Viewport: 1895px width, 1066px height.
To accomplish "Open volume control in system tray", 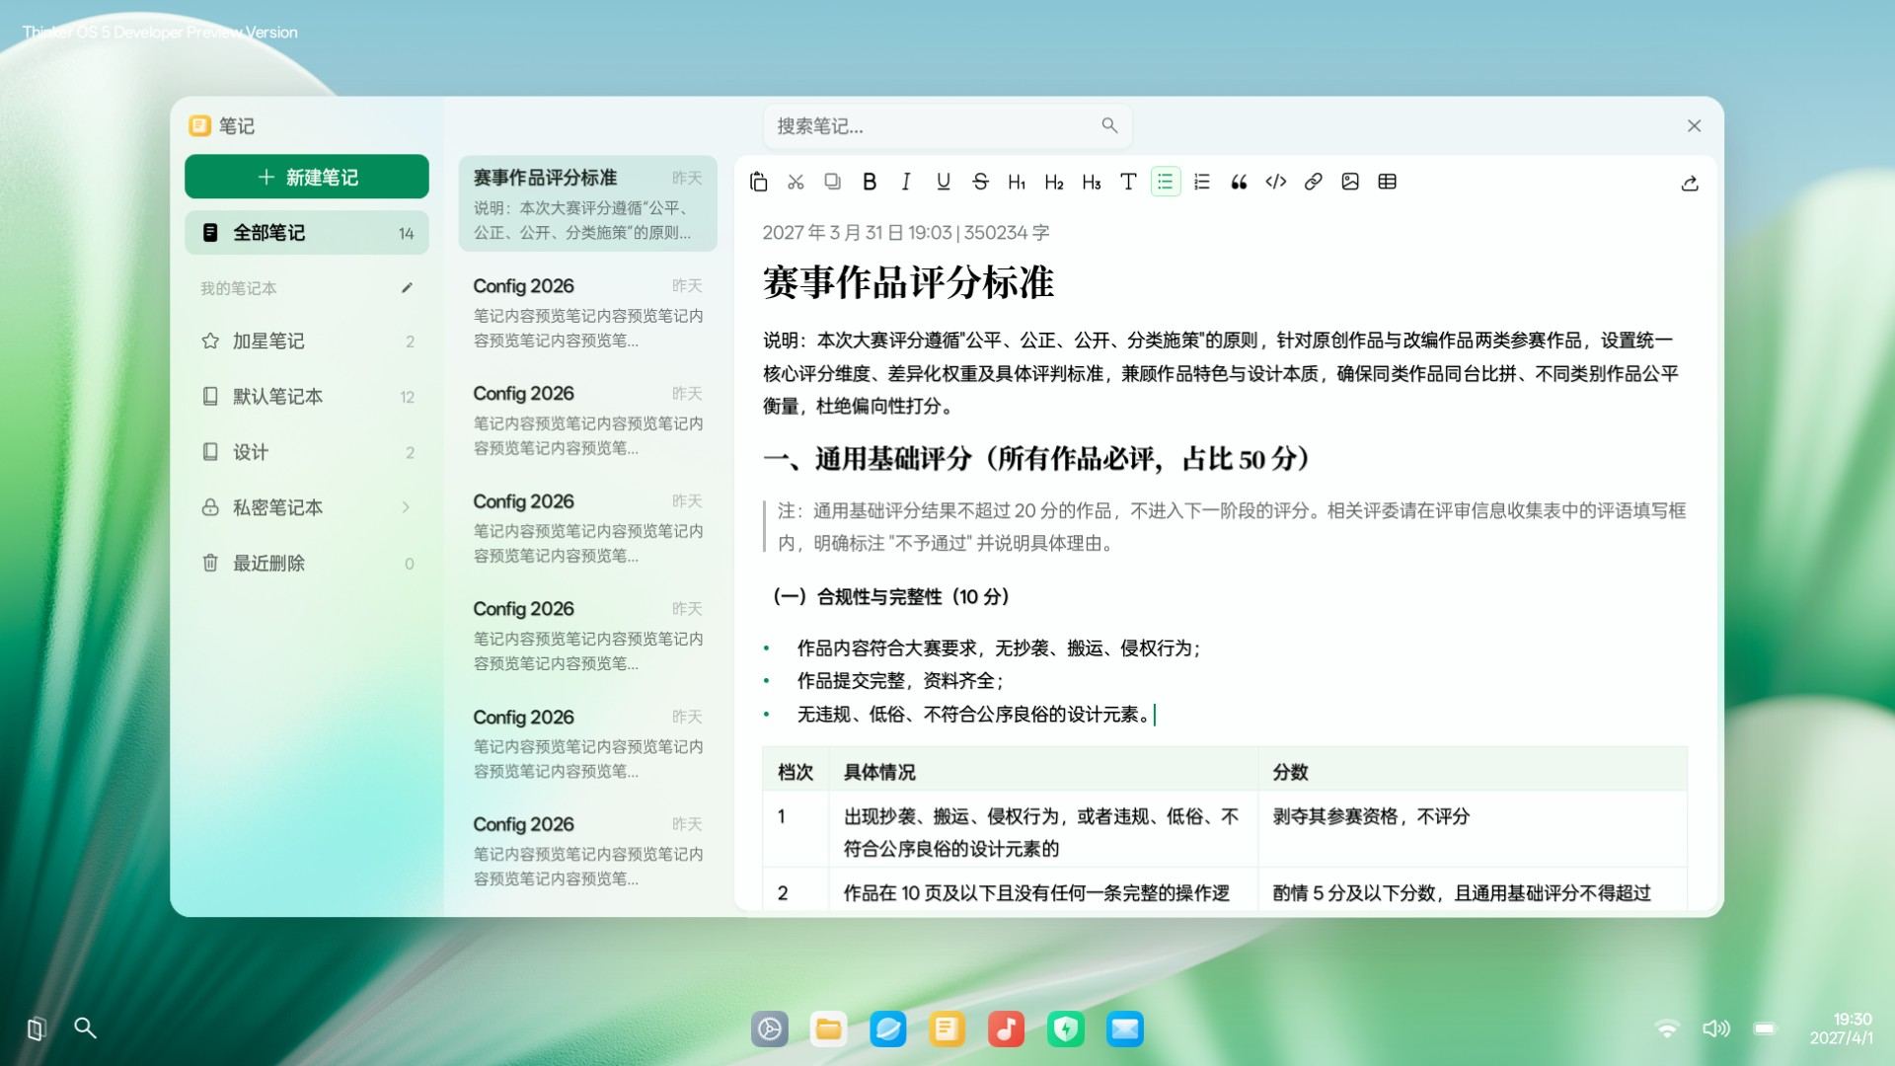I will [1716, 1028].
